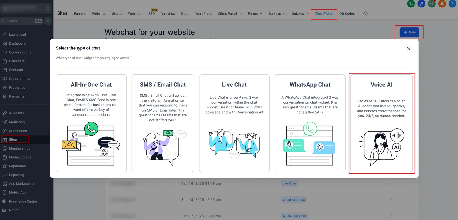Screen dimensions: 458x220
Task: Choose the Voice AI card
Action: point(382,123)
